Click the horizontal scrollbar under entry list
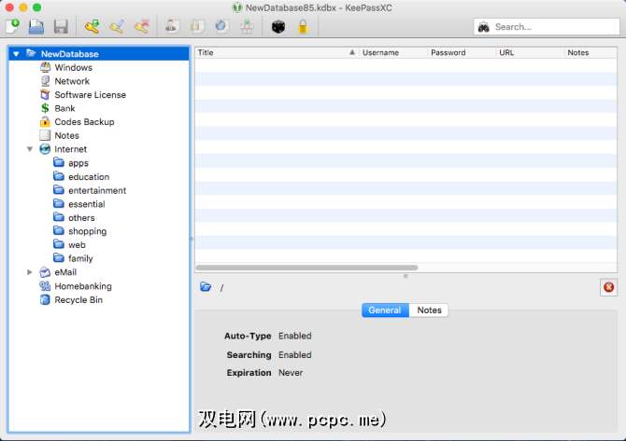The height and width of the screenshot is (441, 626). coord(306,268)
